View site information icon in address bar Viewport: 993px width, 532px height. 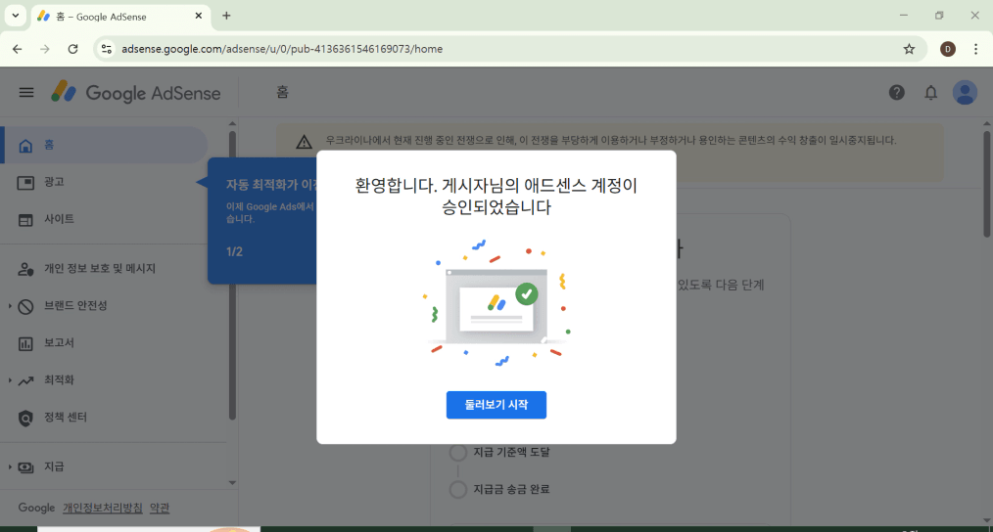[x=107, y=49]
